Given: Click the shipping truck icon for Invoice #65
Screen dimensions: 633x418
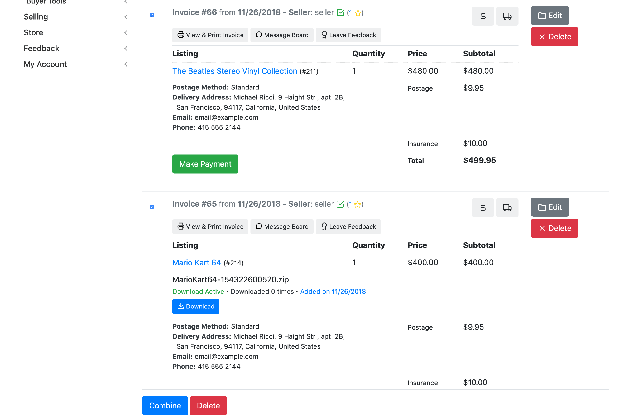Looking at the screenshot, I should [507, 208].
